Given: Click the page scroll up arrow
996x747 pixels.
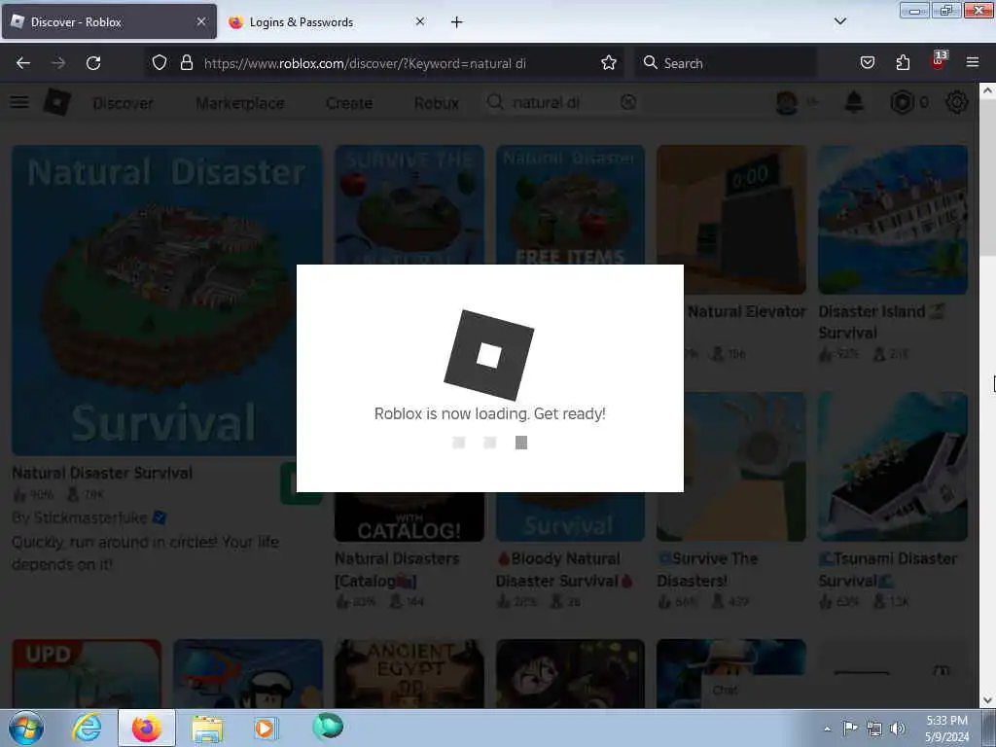Looking at the screenshot, I should [x=987, y=90].
